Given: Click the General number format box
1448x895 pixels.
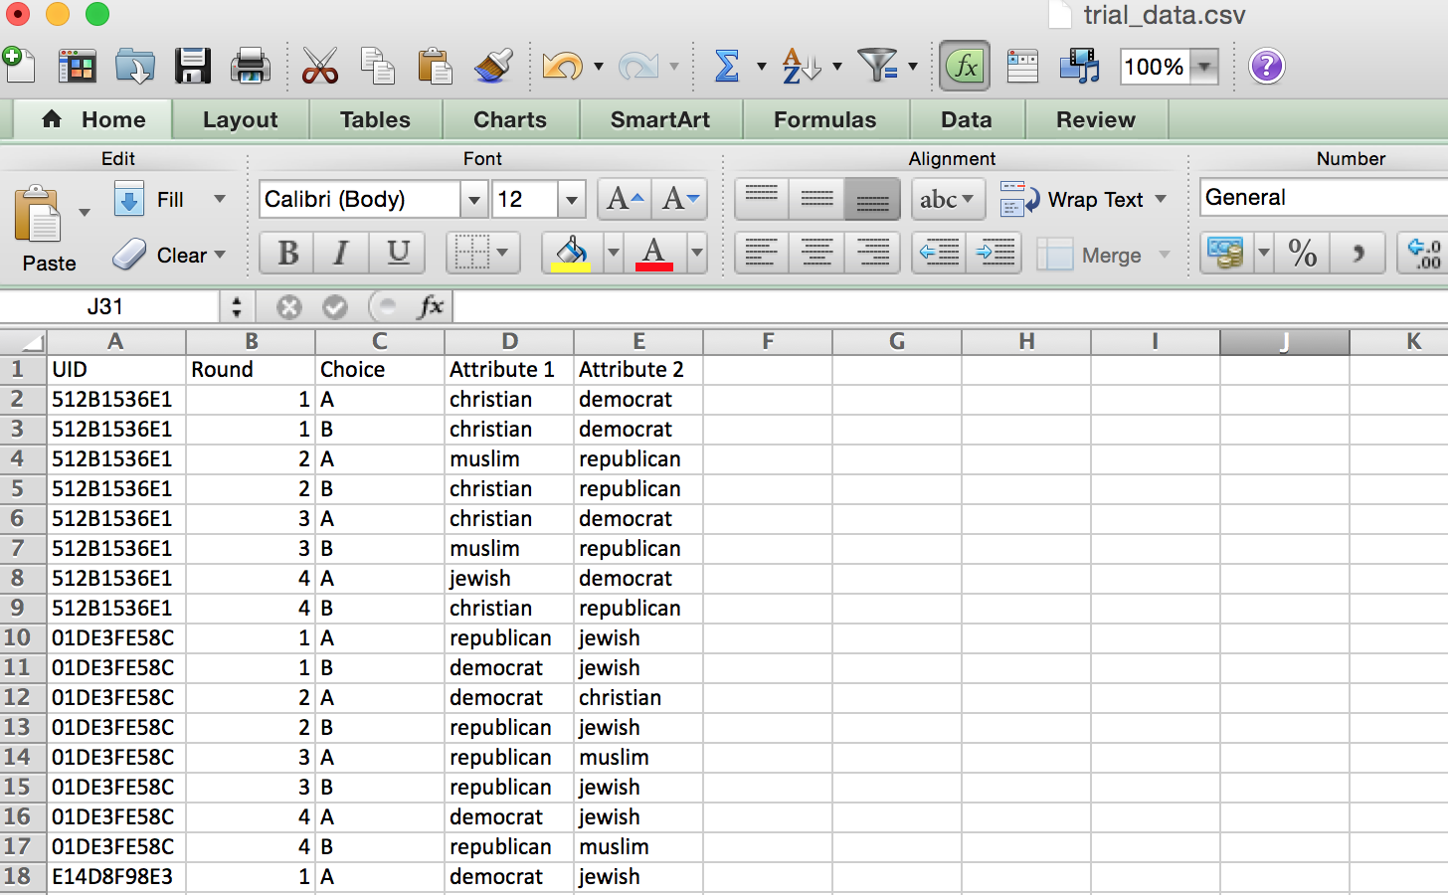Looking at the screenshot, I should click(x=1323, y=197).
